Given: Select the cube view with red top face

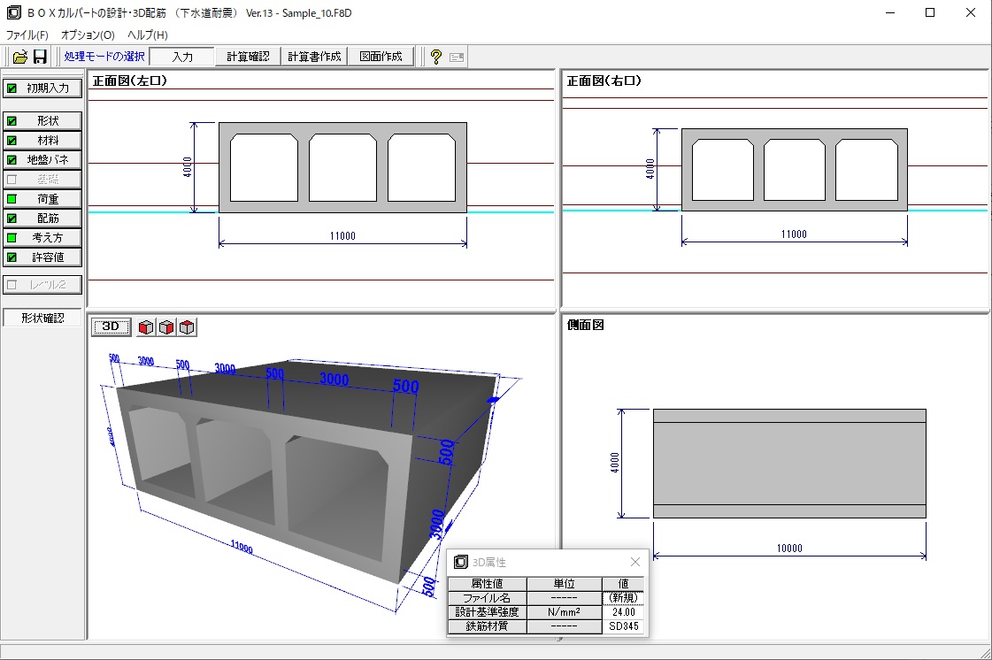Looking at the screenshot, I should point(187,327).
